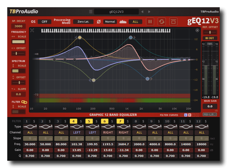Click the circular arrows reset button
This screenshot has width=227, height=168.
click(x=162, y=22)
